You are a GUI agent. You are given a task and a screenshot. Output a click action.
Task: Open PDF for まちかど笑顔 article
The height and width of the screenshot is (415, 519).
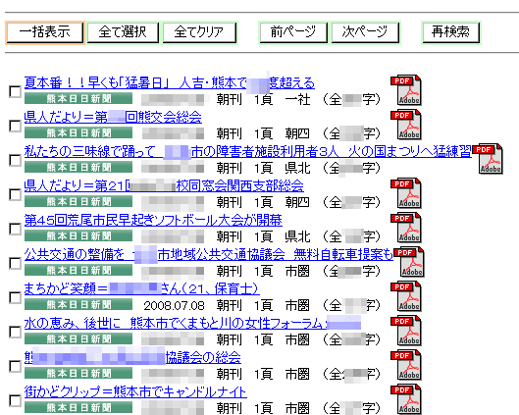(x=406, y=296)
